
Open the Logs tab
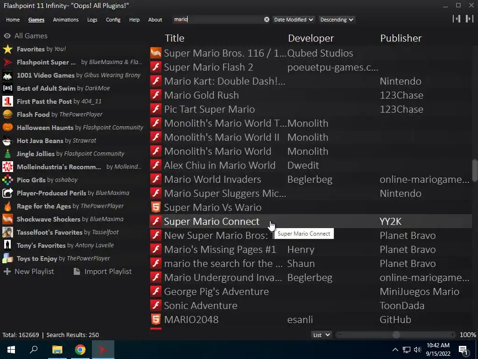(x=92, y=20)
